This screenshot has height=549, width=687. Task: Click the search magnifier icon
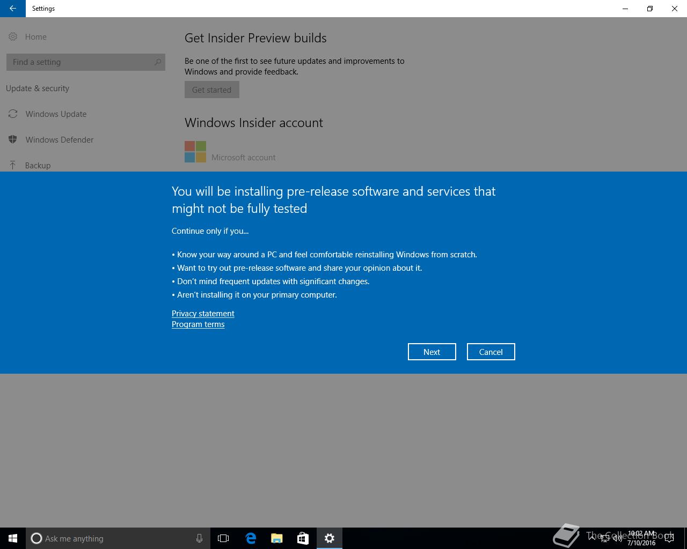(158, 62)
